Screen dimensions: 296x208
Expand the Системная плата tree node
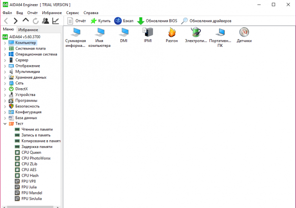pos(5,49)
